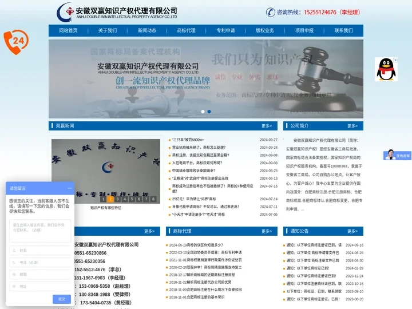Screen dimensions: 412x309
Task: Open the 专利申请 nav item
Action: (225, 30)
